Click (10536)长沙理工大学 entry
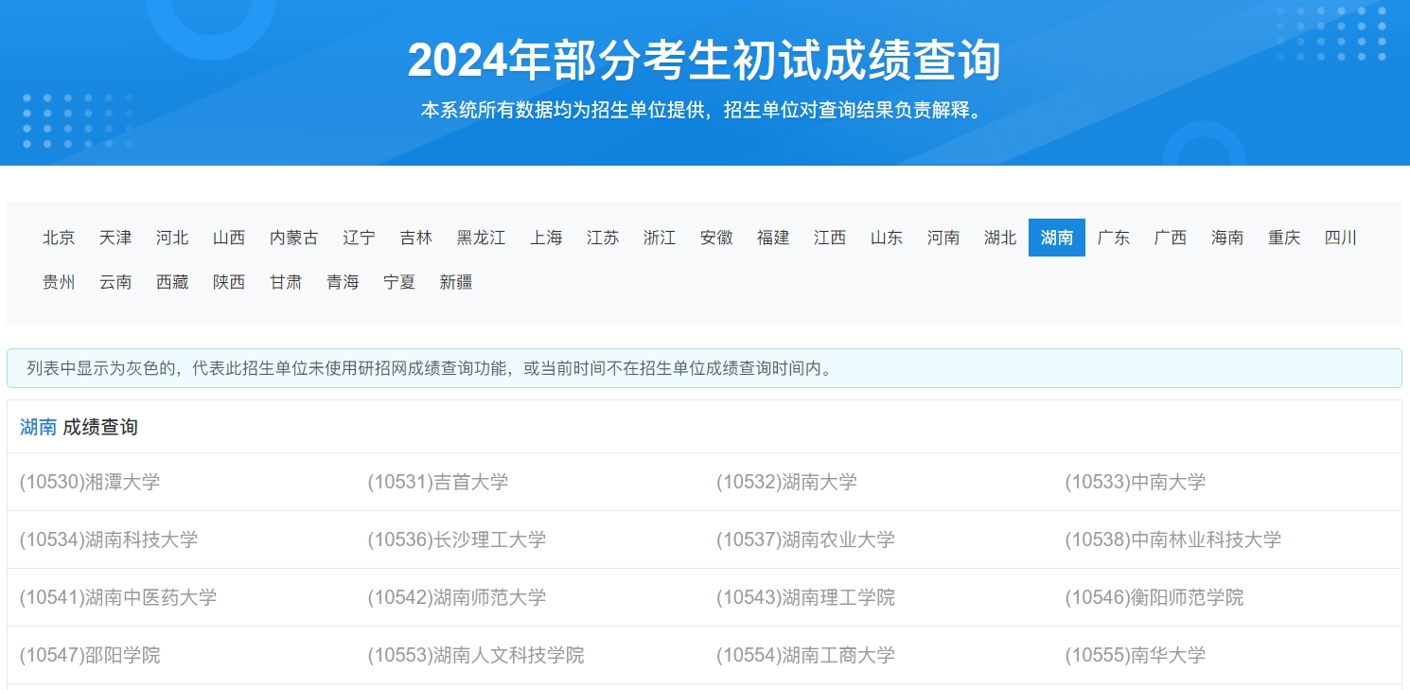This screenshot has width=1410, height=690. (x=457, y=540)
